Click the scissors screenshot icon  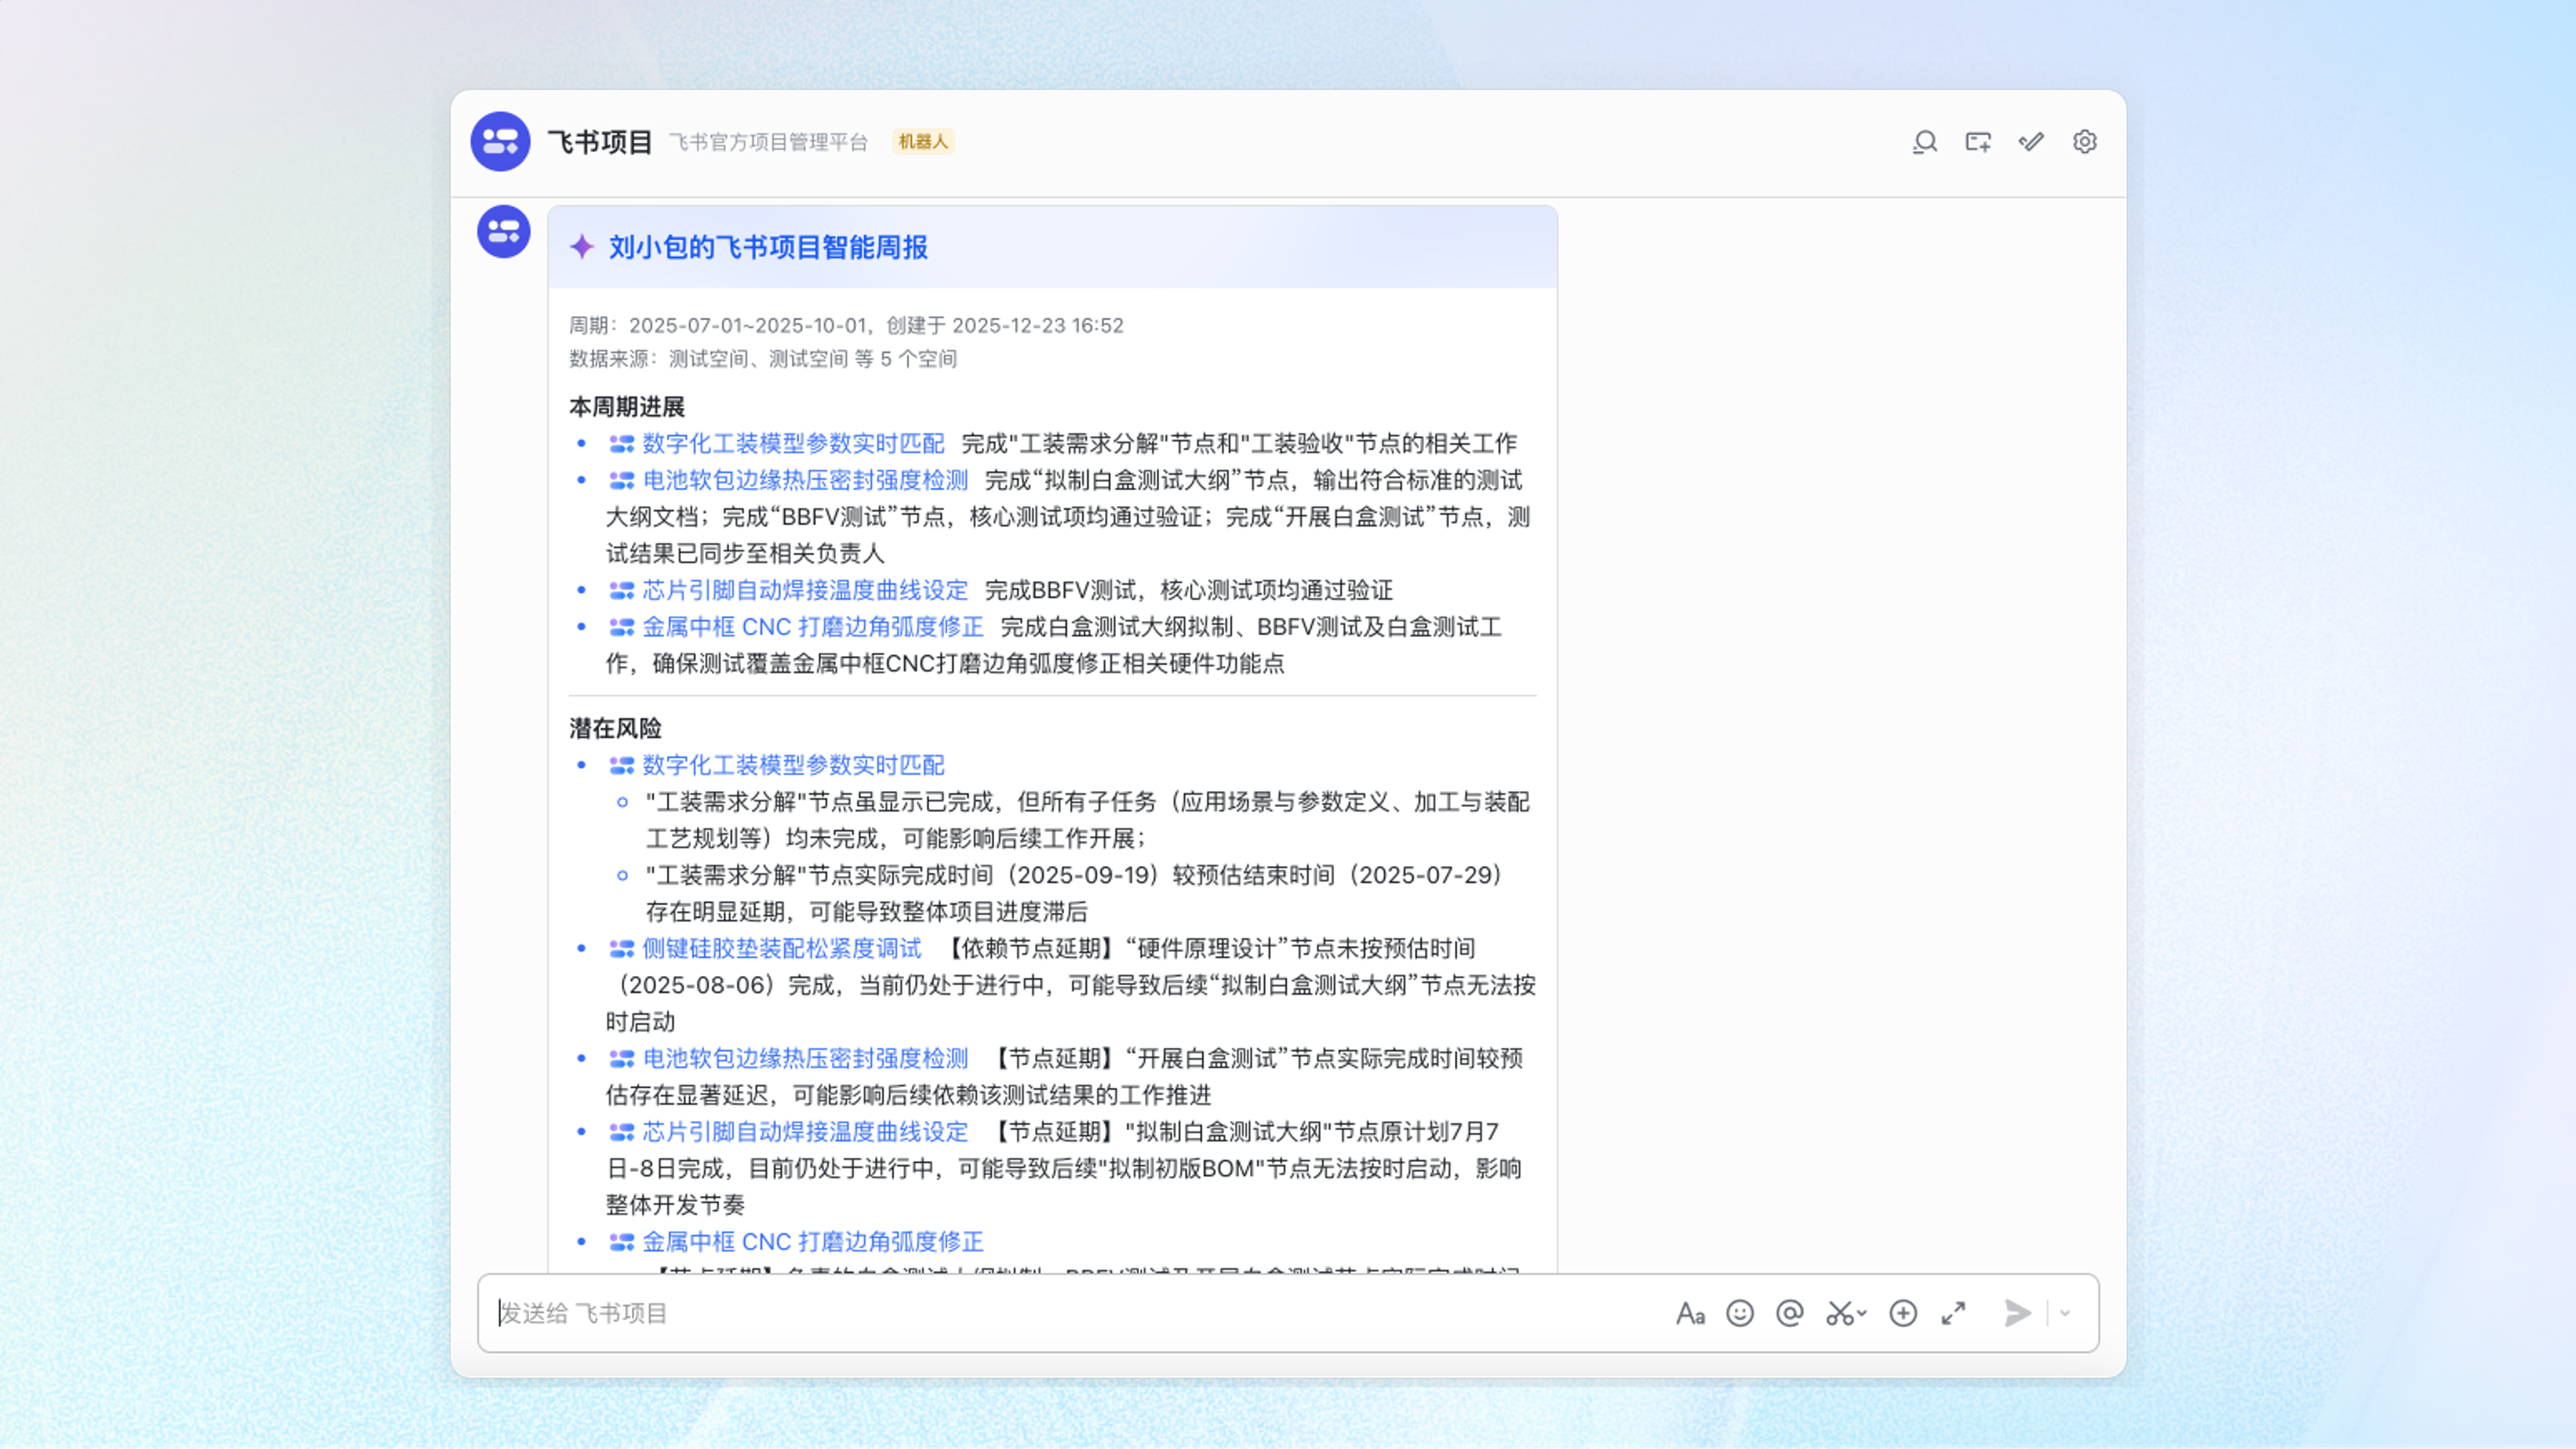click(x=1838, y=1313)
